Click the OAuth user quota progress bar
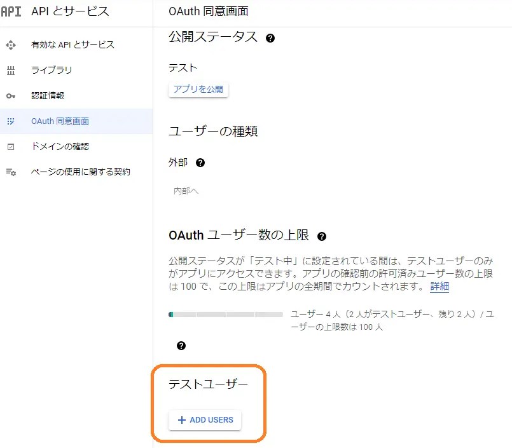Image resolution: width=512 pixels, height=448 pixels. (x=226, y=314)
